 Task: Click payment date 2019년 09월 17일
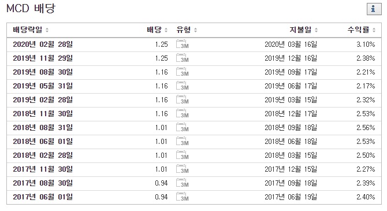click(291, 72)
